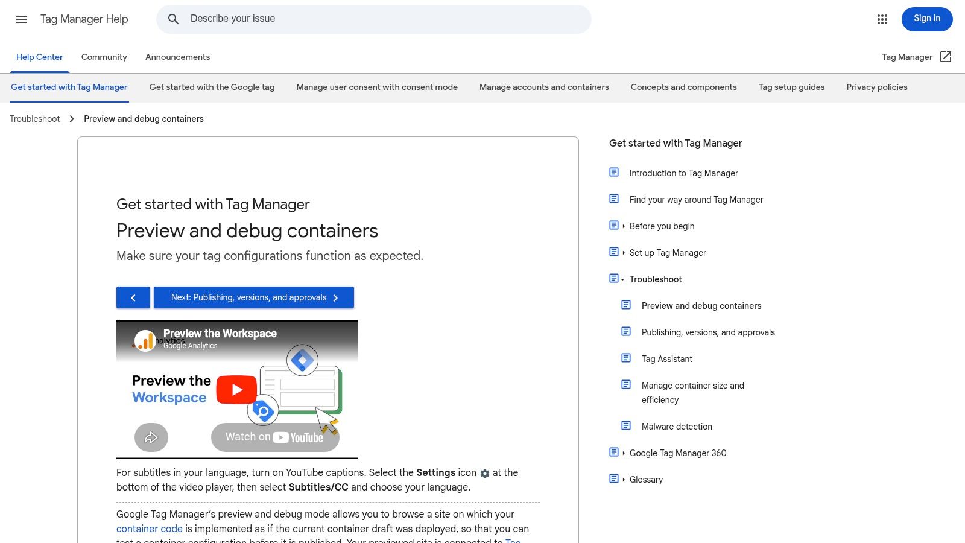The height and width of the screenshot is (543, 965).
Task: Click the search magnifier icon
Action: pyautogui.click(x=173, y=19)
